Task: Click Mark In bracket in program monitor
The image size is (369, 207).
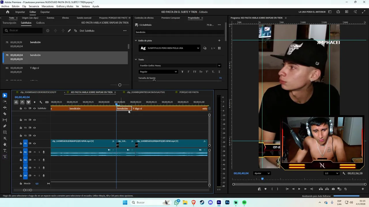Action: point(272,189)
